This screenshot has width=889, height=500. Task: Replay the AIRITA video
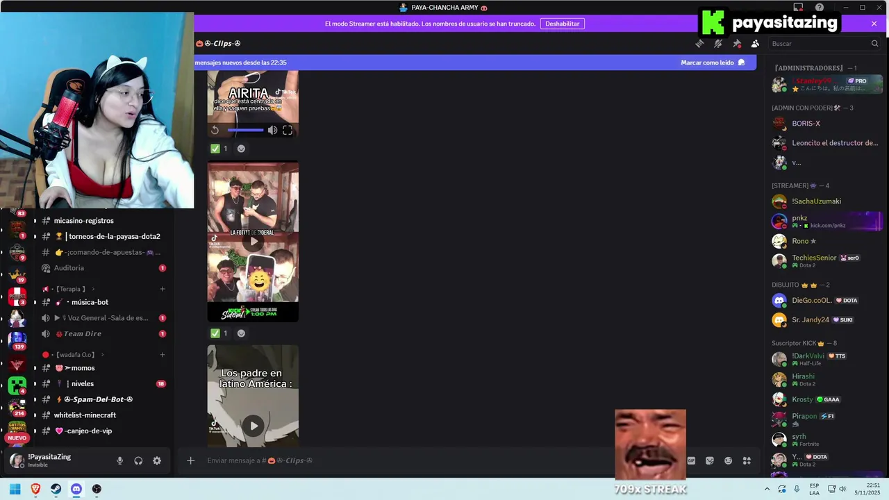pyautogui.click(x=215, y=130)
